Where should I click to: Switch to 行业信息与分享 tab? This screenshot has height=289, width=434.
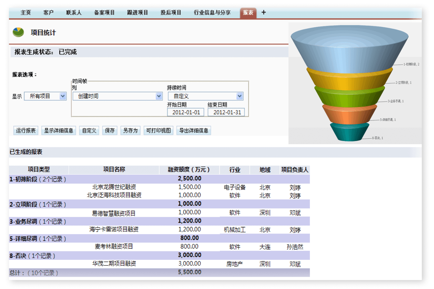tap(212, 12)
